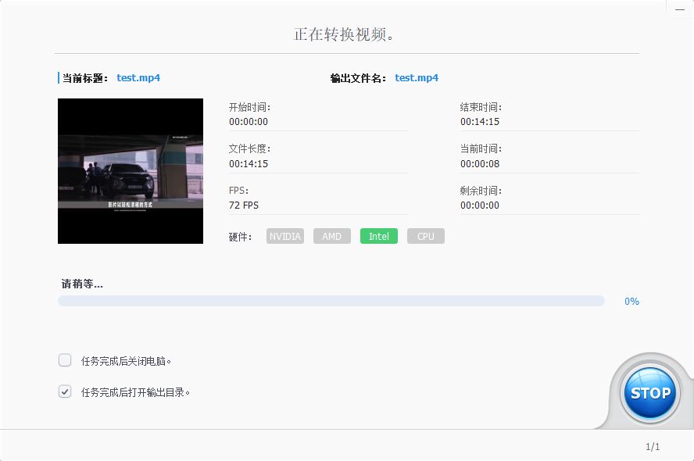Click the end time 00:14:15 value
The height and width of the screenshot is (461, 694).
pyautogui.click(x=480, y=122)
